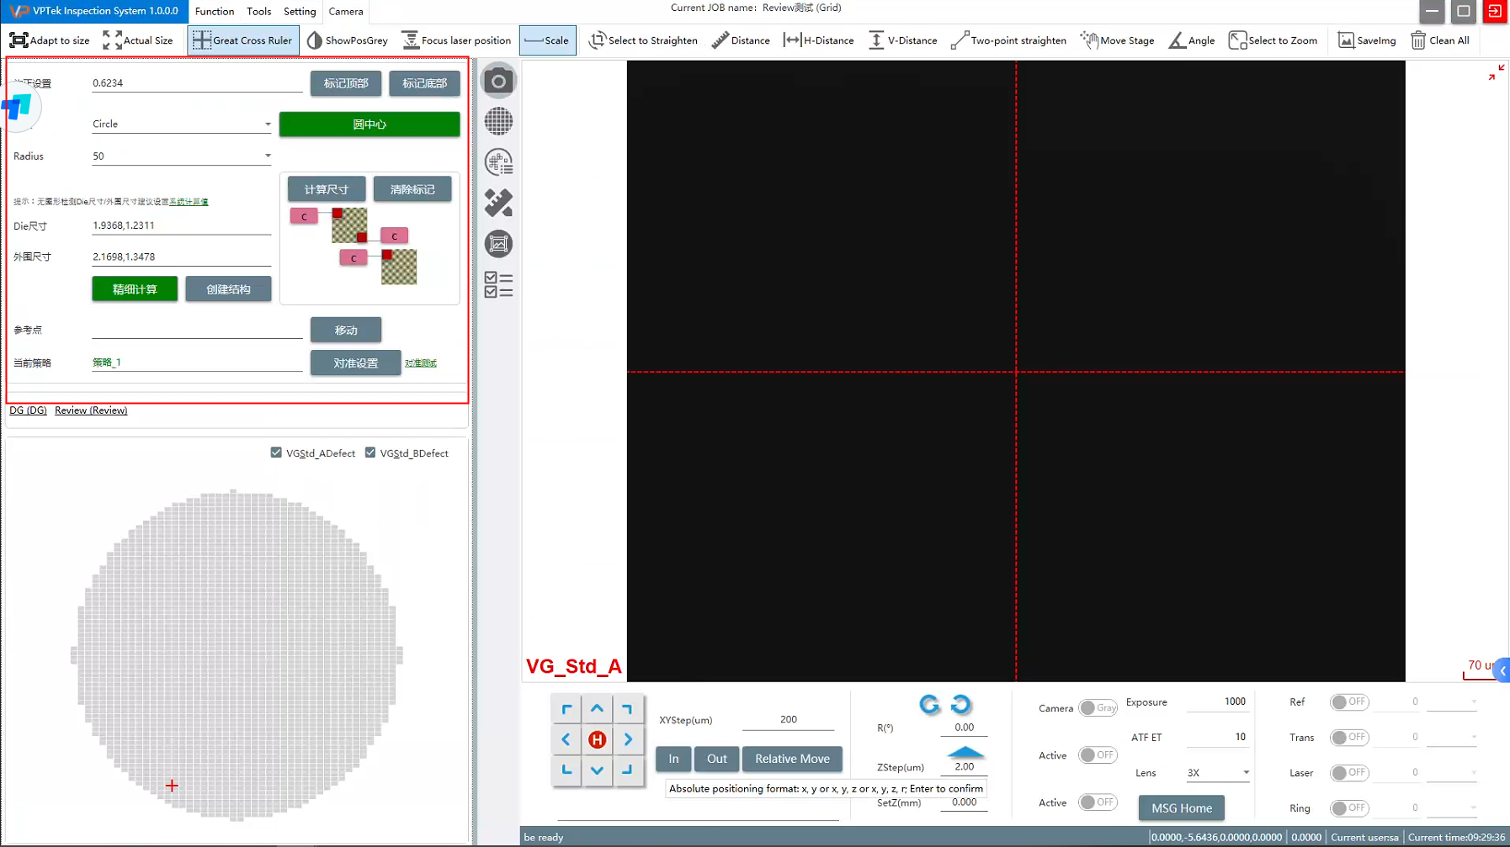
Task: Uncheck the VGStd_BDefect checkbox
Action: tap(370, 453)
